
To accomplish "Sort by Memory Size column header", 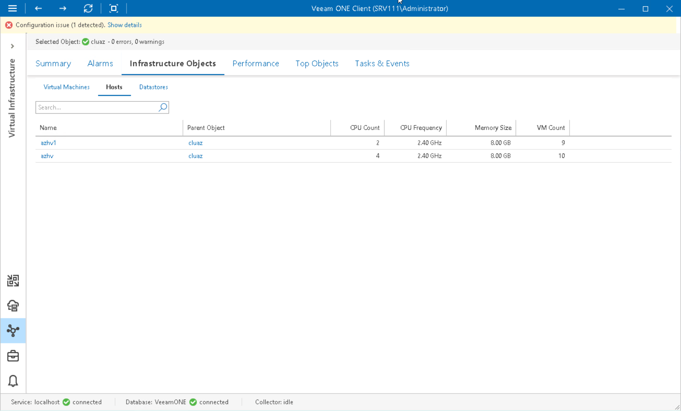I will [x=481, y=128].
